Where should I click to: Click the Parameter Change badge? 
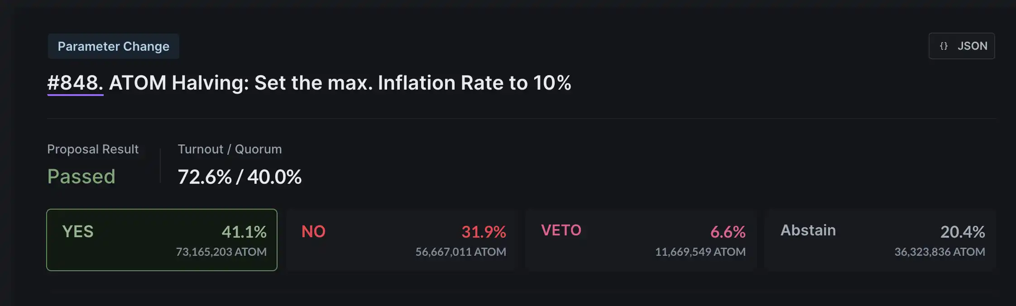(114, 46)
